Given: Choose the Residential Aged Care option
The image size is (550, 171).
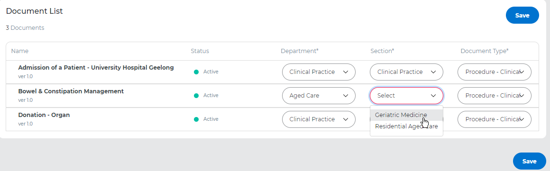Looking at the screenshot, I should click(406, 126).
